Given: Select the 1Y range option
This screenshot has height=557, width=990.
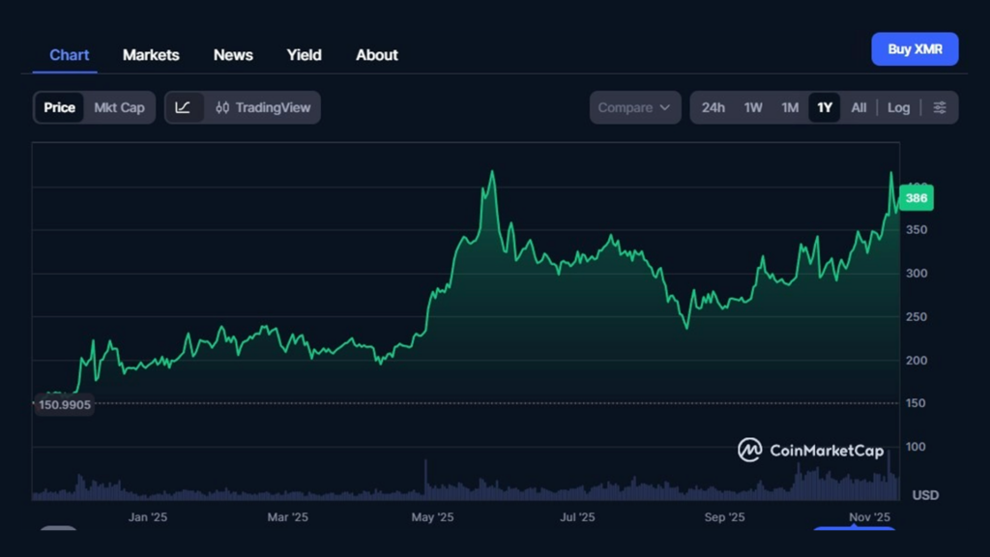Looking at the screenshot, I should (x=824, y=107).
